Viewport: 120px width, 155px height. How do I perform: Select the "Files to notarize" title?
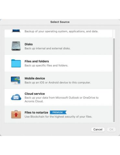(x=36, y=112)
